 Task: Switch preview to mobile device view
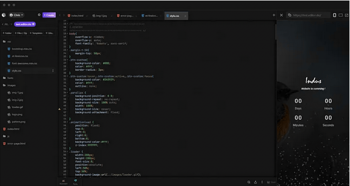[x=335, y=15]
